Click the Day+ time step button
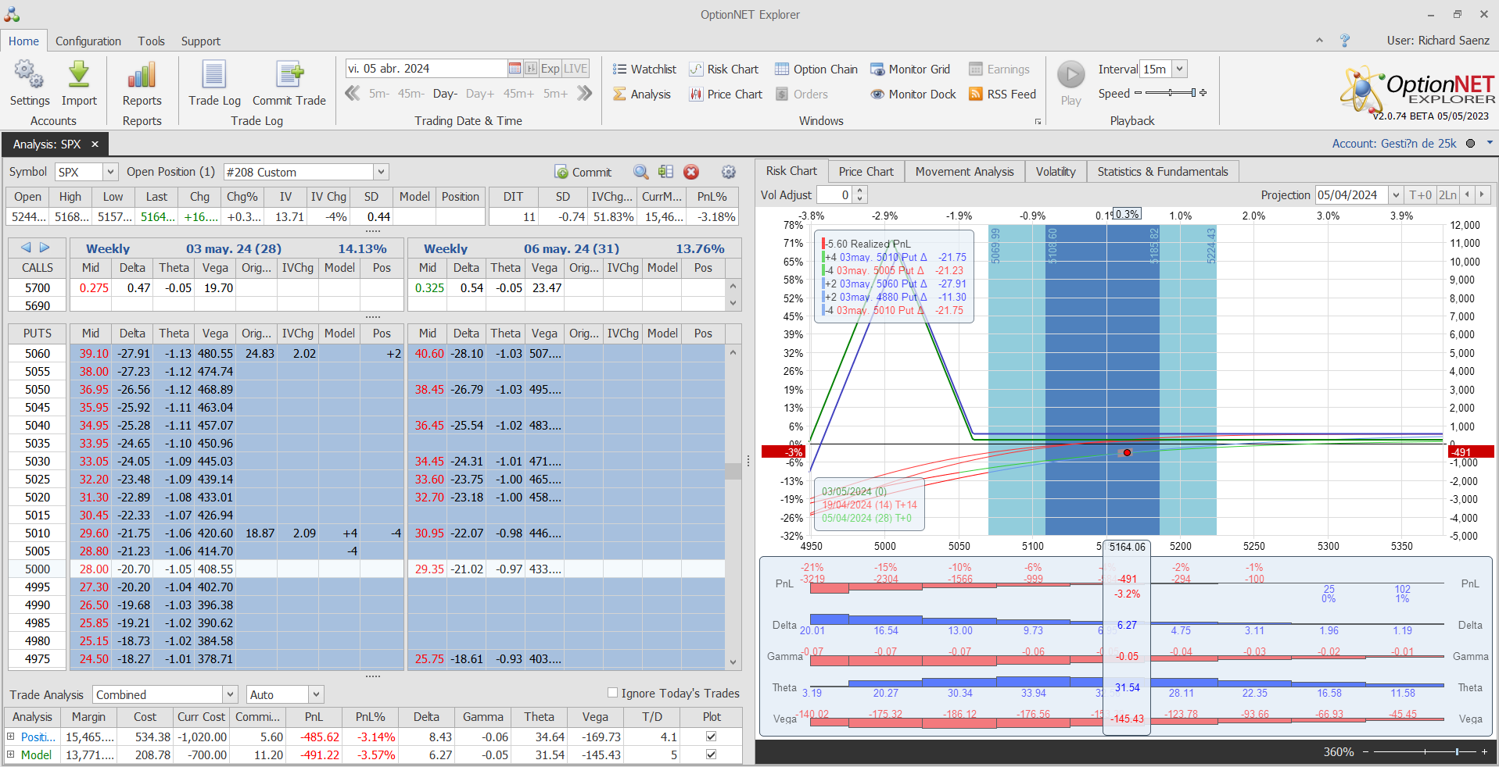Image resolution: width=1499 pixels, height=767 pixels. click(x=479, y=94)
